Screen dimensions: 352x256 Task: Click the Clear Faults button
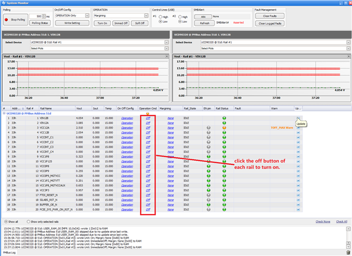coord(269,16)
